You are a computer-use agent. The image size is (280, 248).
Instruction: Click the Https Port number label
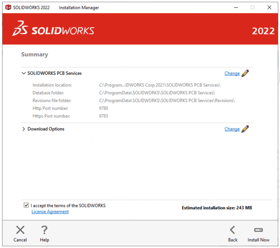click(x=51, y=116)
